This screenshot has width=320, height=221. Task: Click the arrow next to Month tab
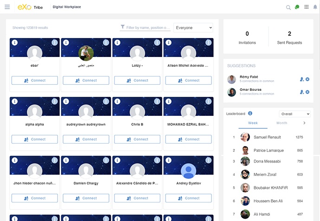(x=304, y=123)
